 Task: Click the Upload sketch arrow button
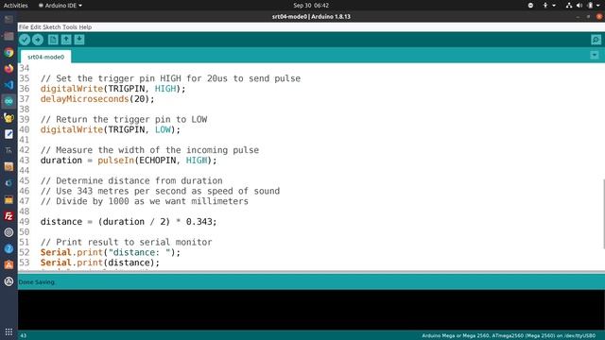click(x=38, y=40)
